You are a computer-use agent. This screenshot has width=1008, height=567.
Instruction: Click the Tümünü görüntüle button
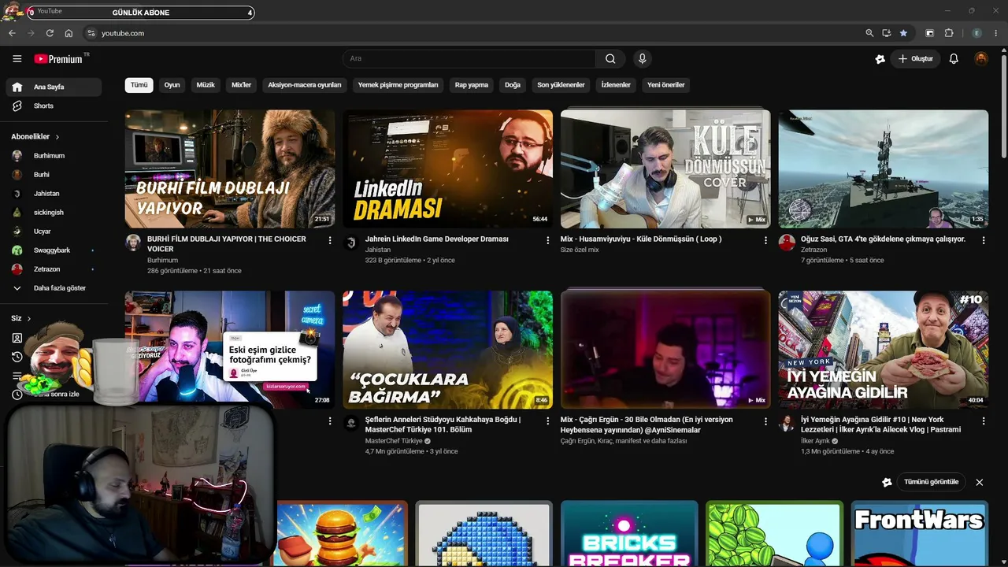932,482
